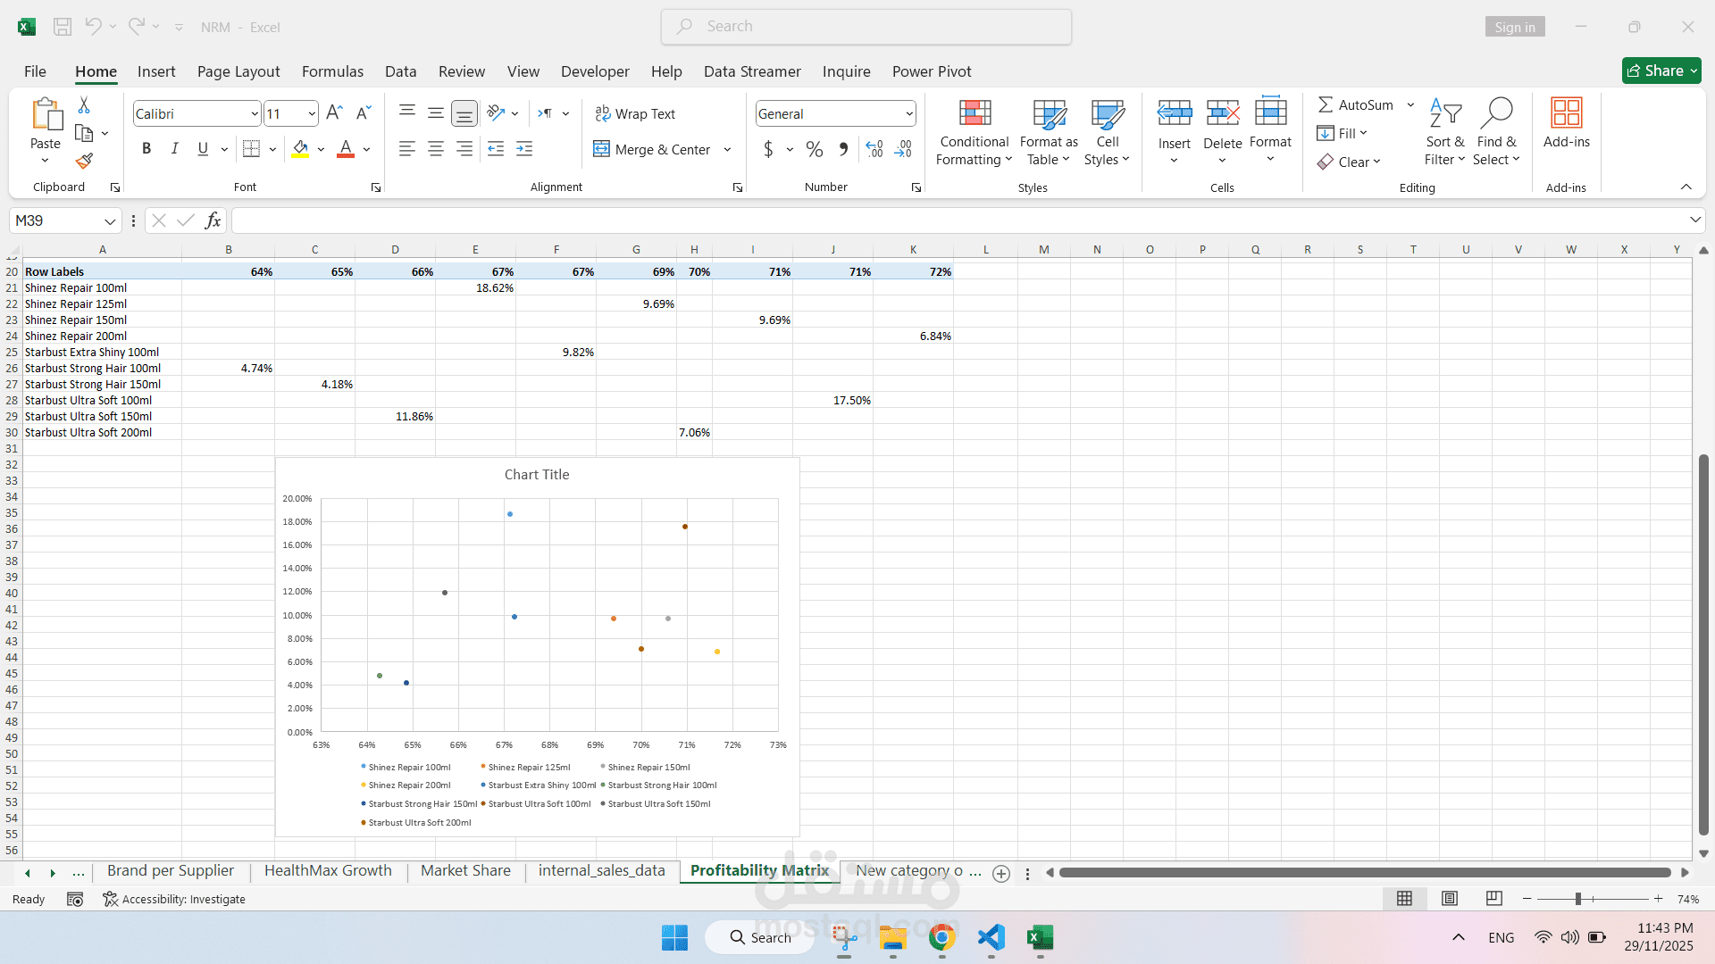This screenshot has height=964, width=1715.
Task: Open the Name Box dropdown arrow
Action: [110, 221]
